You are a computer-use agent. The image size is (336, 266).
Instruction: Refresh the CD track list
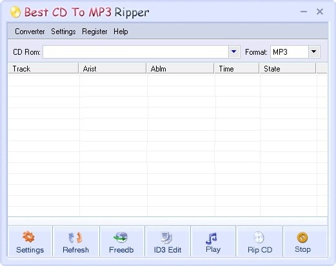pos(76,242)
